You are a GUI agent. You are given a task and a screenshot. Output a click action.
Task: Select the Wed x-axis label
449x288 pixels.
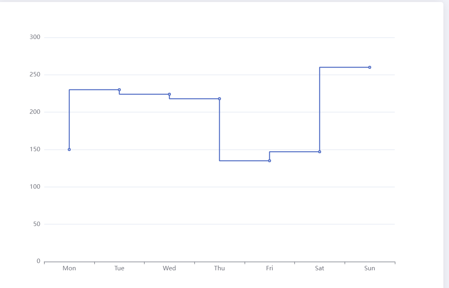[x=169, y=268]
